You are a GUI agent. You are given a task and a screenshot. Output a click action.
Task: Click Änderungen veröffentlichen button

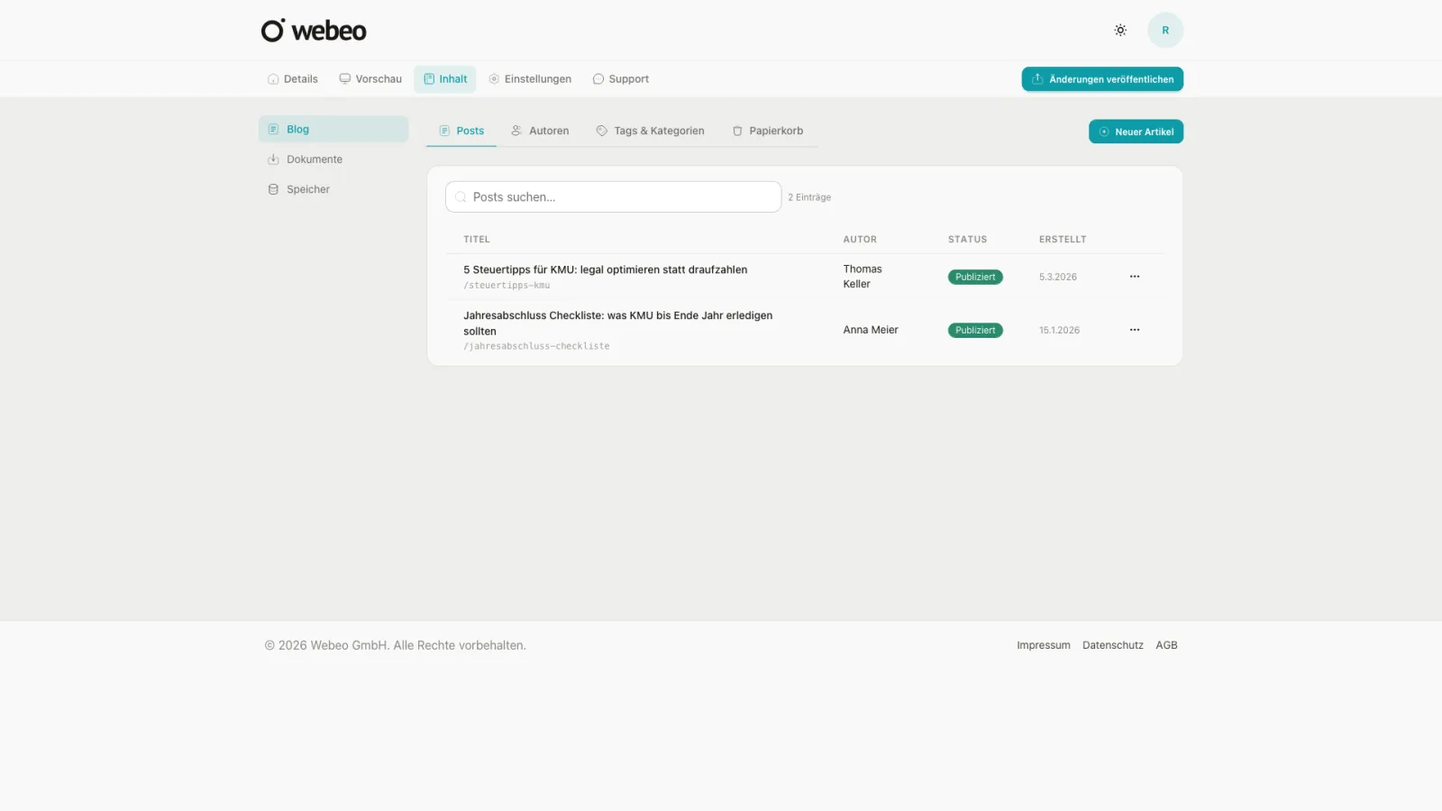(x=1102, y=79)
